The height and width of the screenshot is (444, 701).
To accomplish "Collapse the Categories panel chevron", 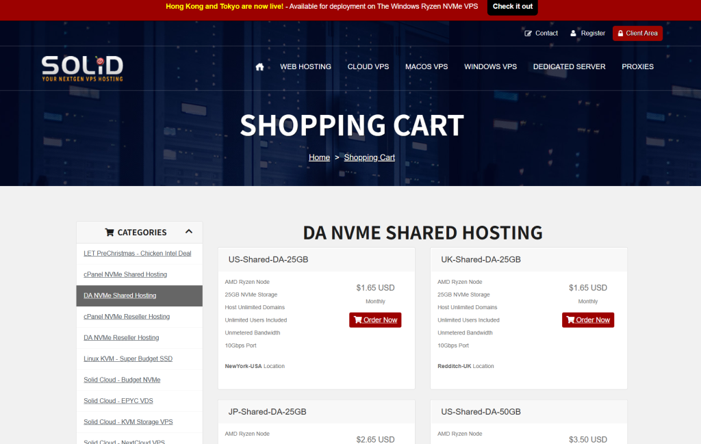I will click(189, 232).
